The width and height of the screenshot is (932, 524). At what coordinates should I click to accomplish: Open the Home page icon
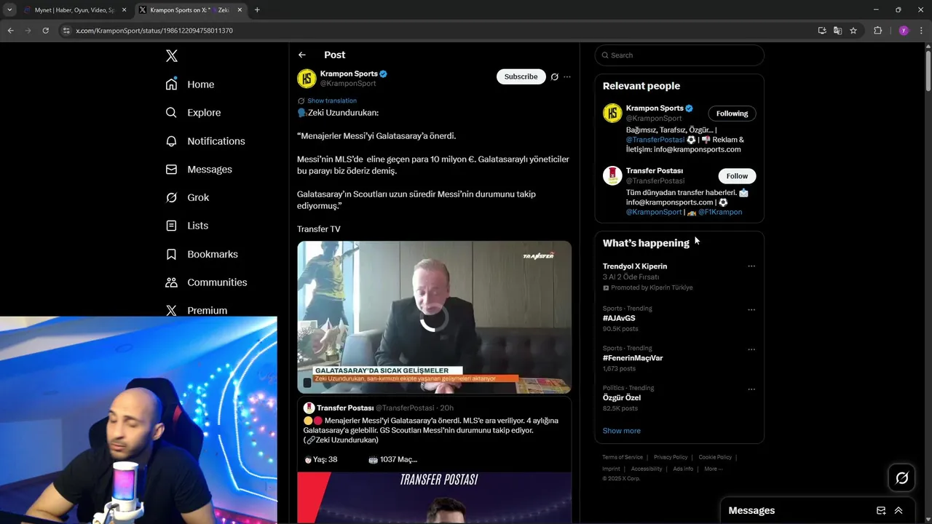pos(172,84)
